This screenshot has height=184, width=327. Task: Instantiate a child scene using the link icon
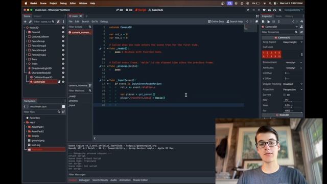click(x=30, y=21)
